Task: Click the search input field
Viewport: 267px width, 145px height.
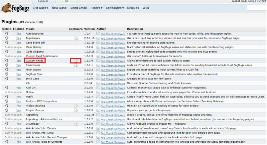Action: click(256, 8)
